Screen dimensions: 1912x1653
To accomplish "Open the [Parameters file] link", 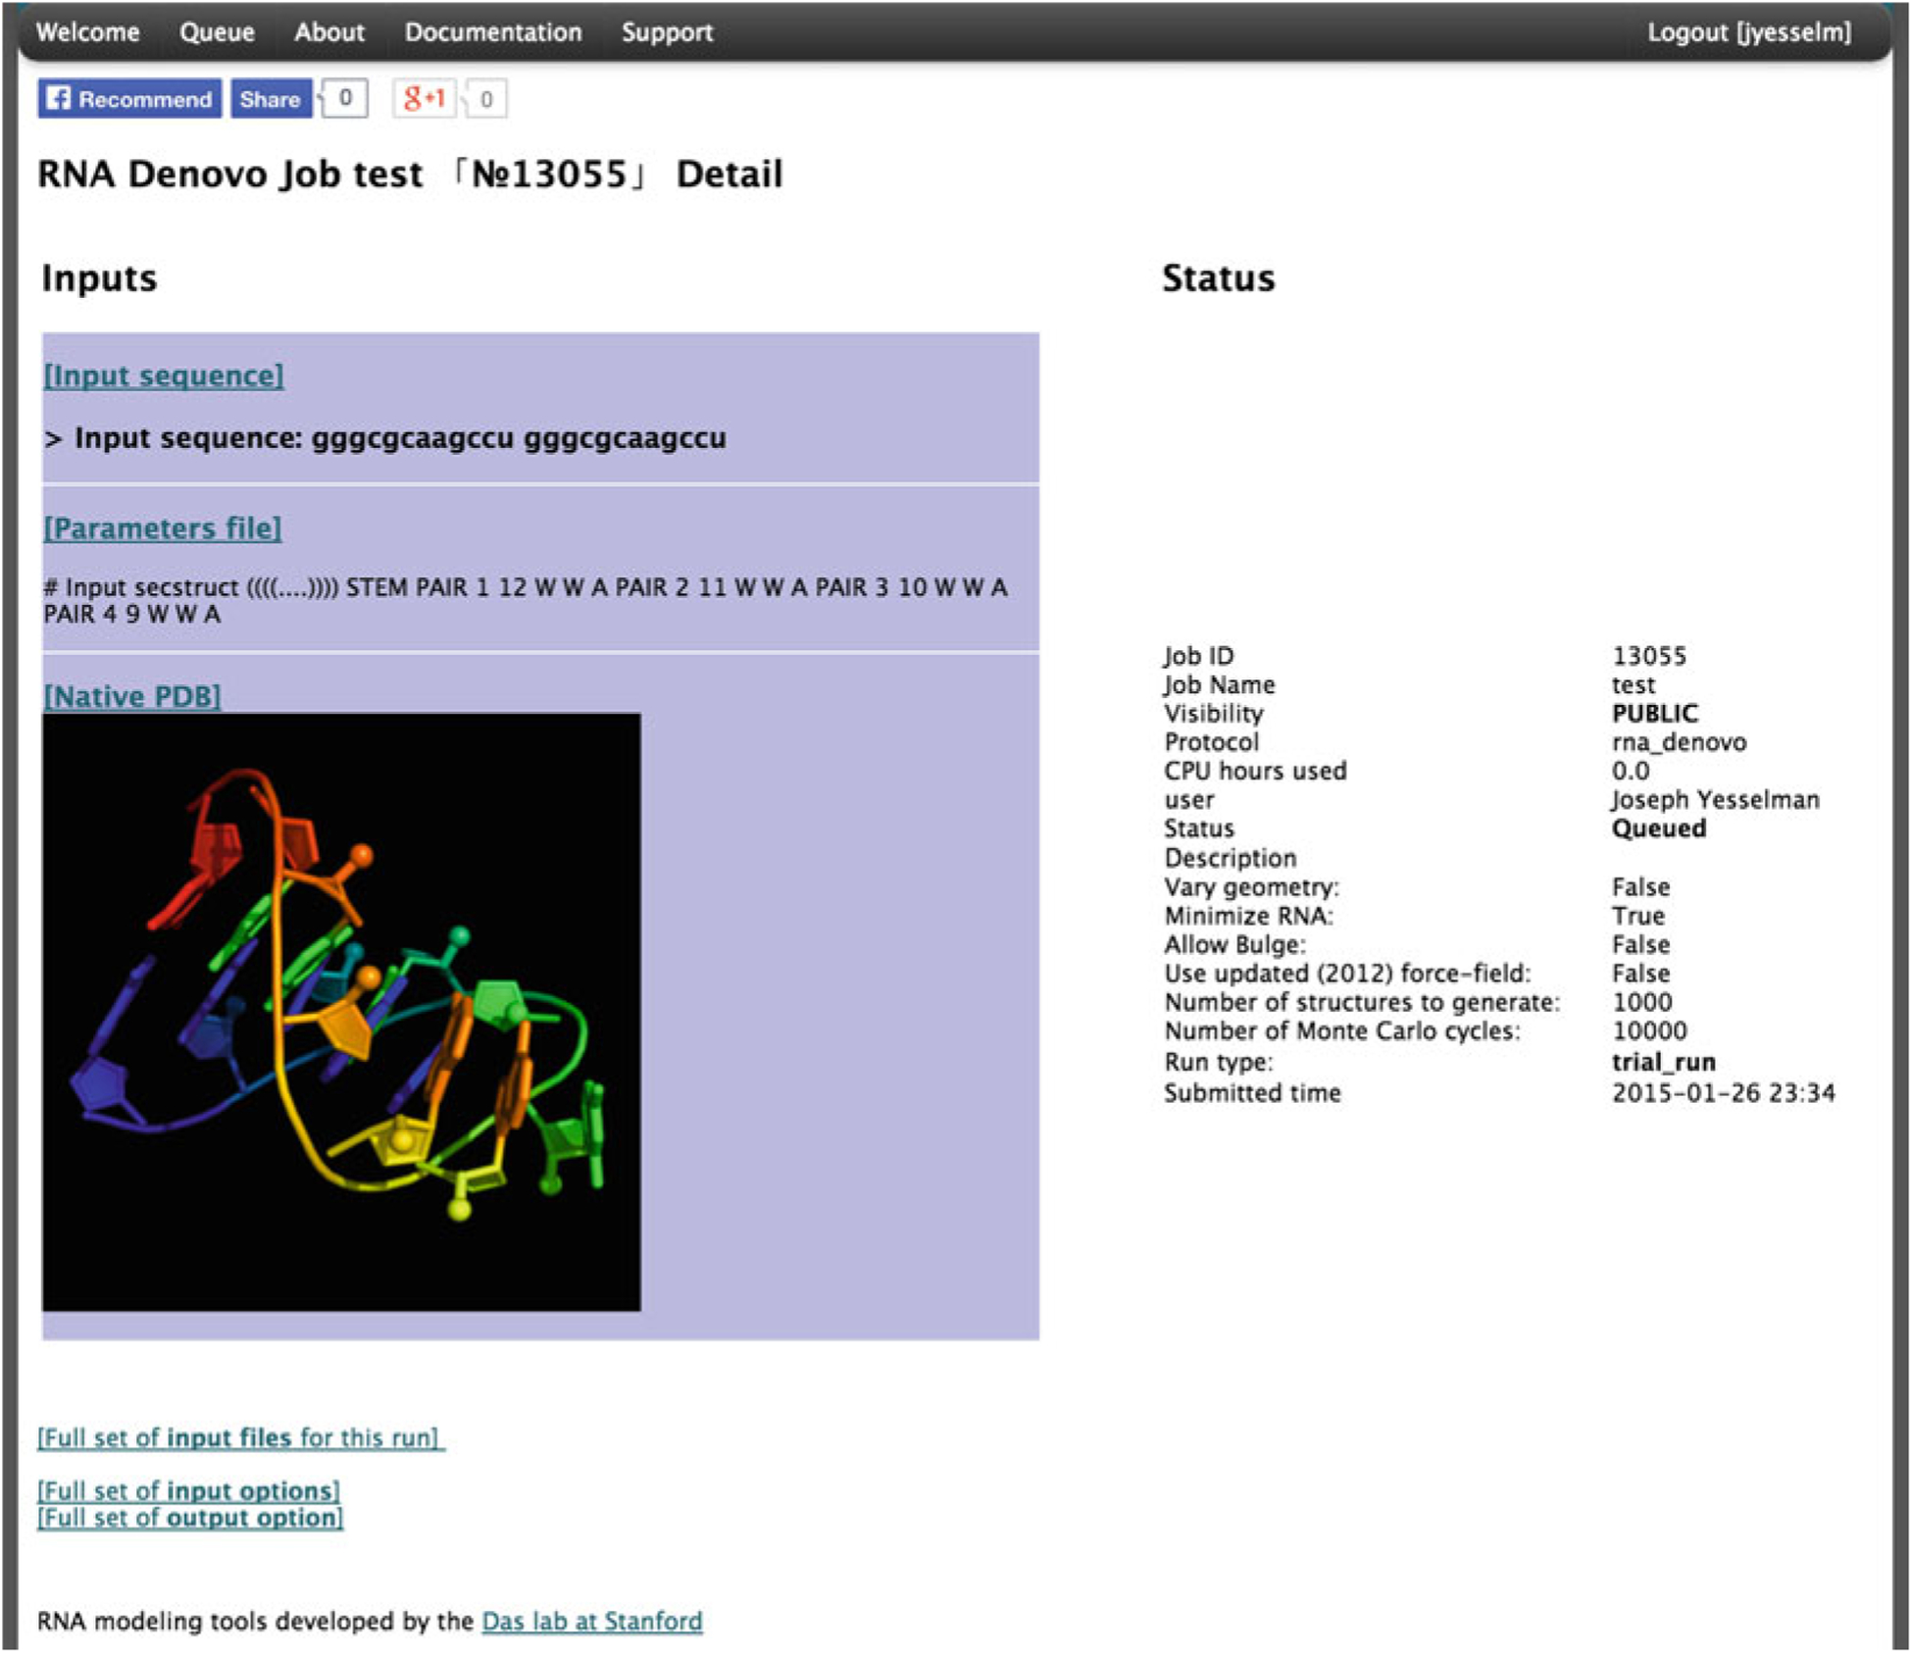I will (163, 528).
